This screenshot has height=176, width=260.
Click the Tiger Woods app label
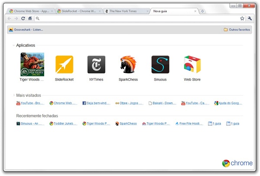[x=32, y=80]
